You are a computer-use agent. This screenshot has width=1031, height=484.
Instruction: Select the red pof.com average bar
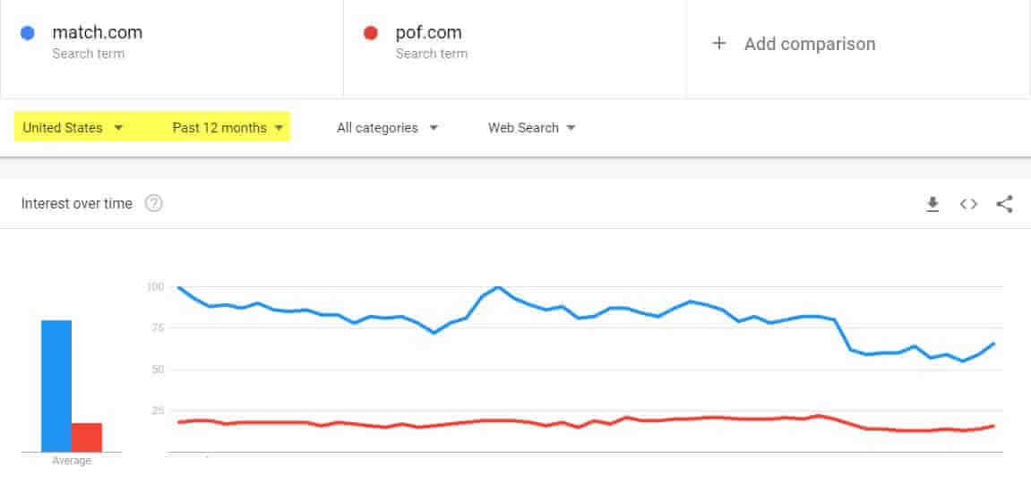coord(87,437)
